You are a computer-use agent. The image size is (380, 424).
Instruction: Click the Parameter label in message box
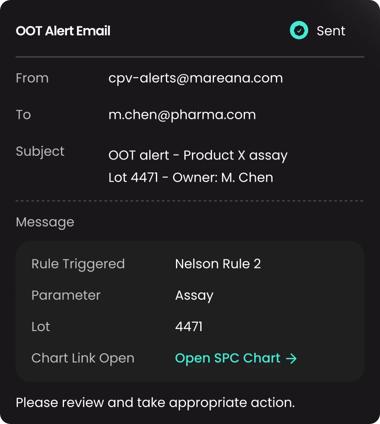click(66, 295)
